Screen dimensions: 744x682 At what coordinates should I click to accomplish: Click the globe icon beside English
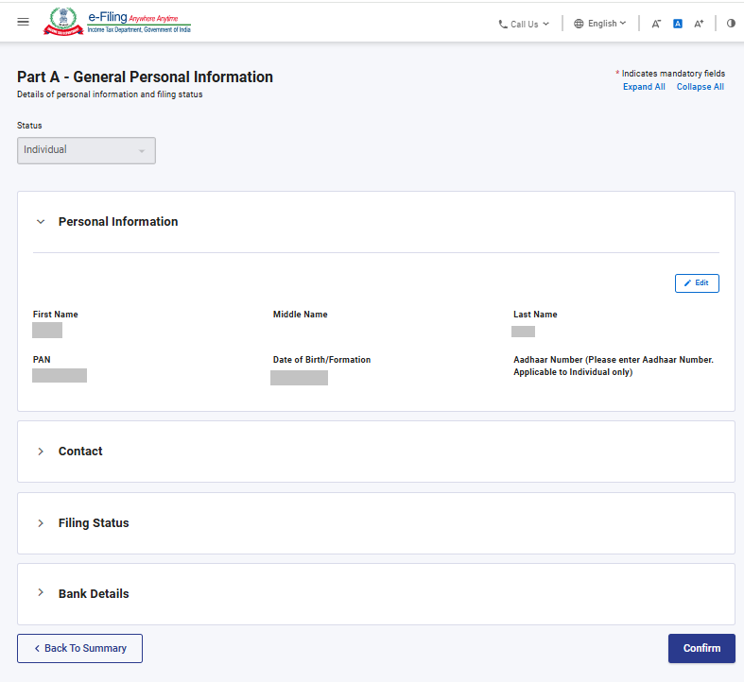tap(579, 24)
